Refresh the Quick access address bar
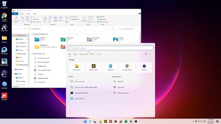Image resolution: width=221 pixels, height=124 pixels. [x=113, y=29]
